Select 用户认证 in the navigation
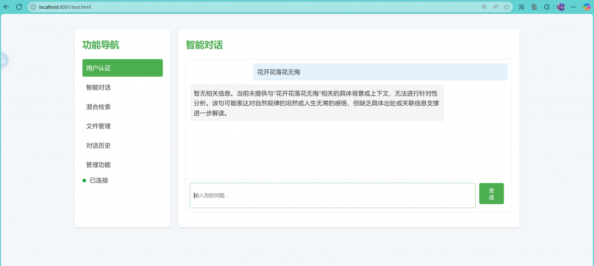Screen dimensions: 594x266 point(122,68)
